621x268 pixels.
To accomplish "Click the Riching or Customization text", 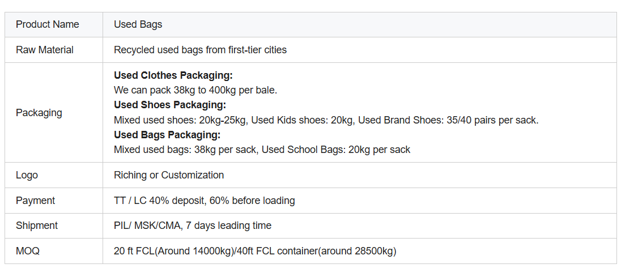I will click(169, 175).
